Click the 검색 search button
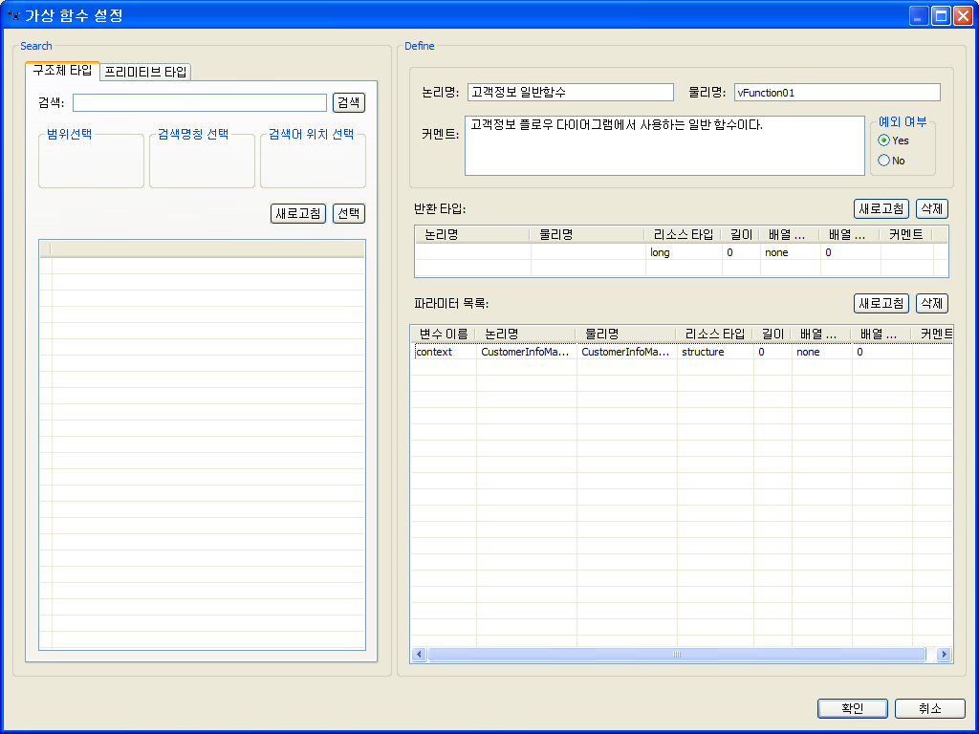The height and width of the screenshot is (734, 979). (348, 102)
